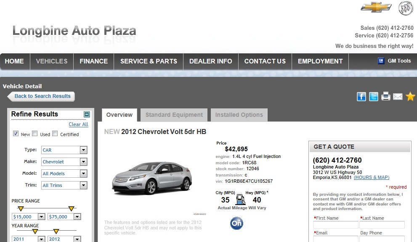Image resolution: width=417 pixels, height=242 pixels.
Task: Collapse the Refine Results panel
Action: [x=87, y=114]
